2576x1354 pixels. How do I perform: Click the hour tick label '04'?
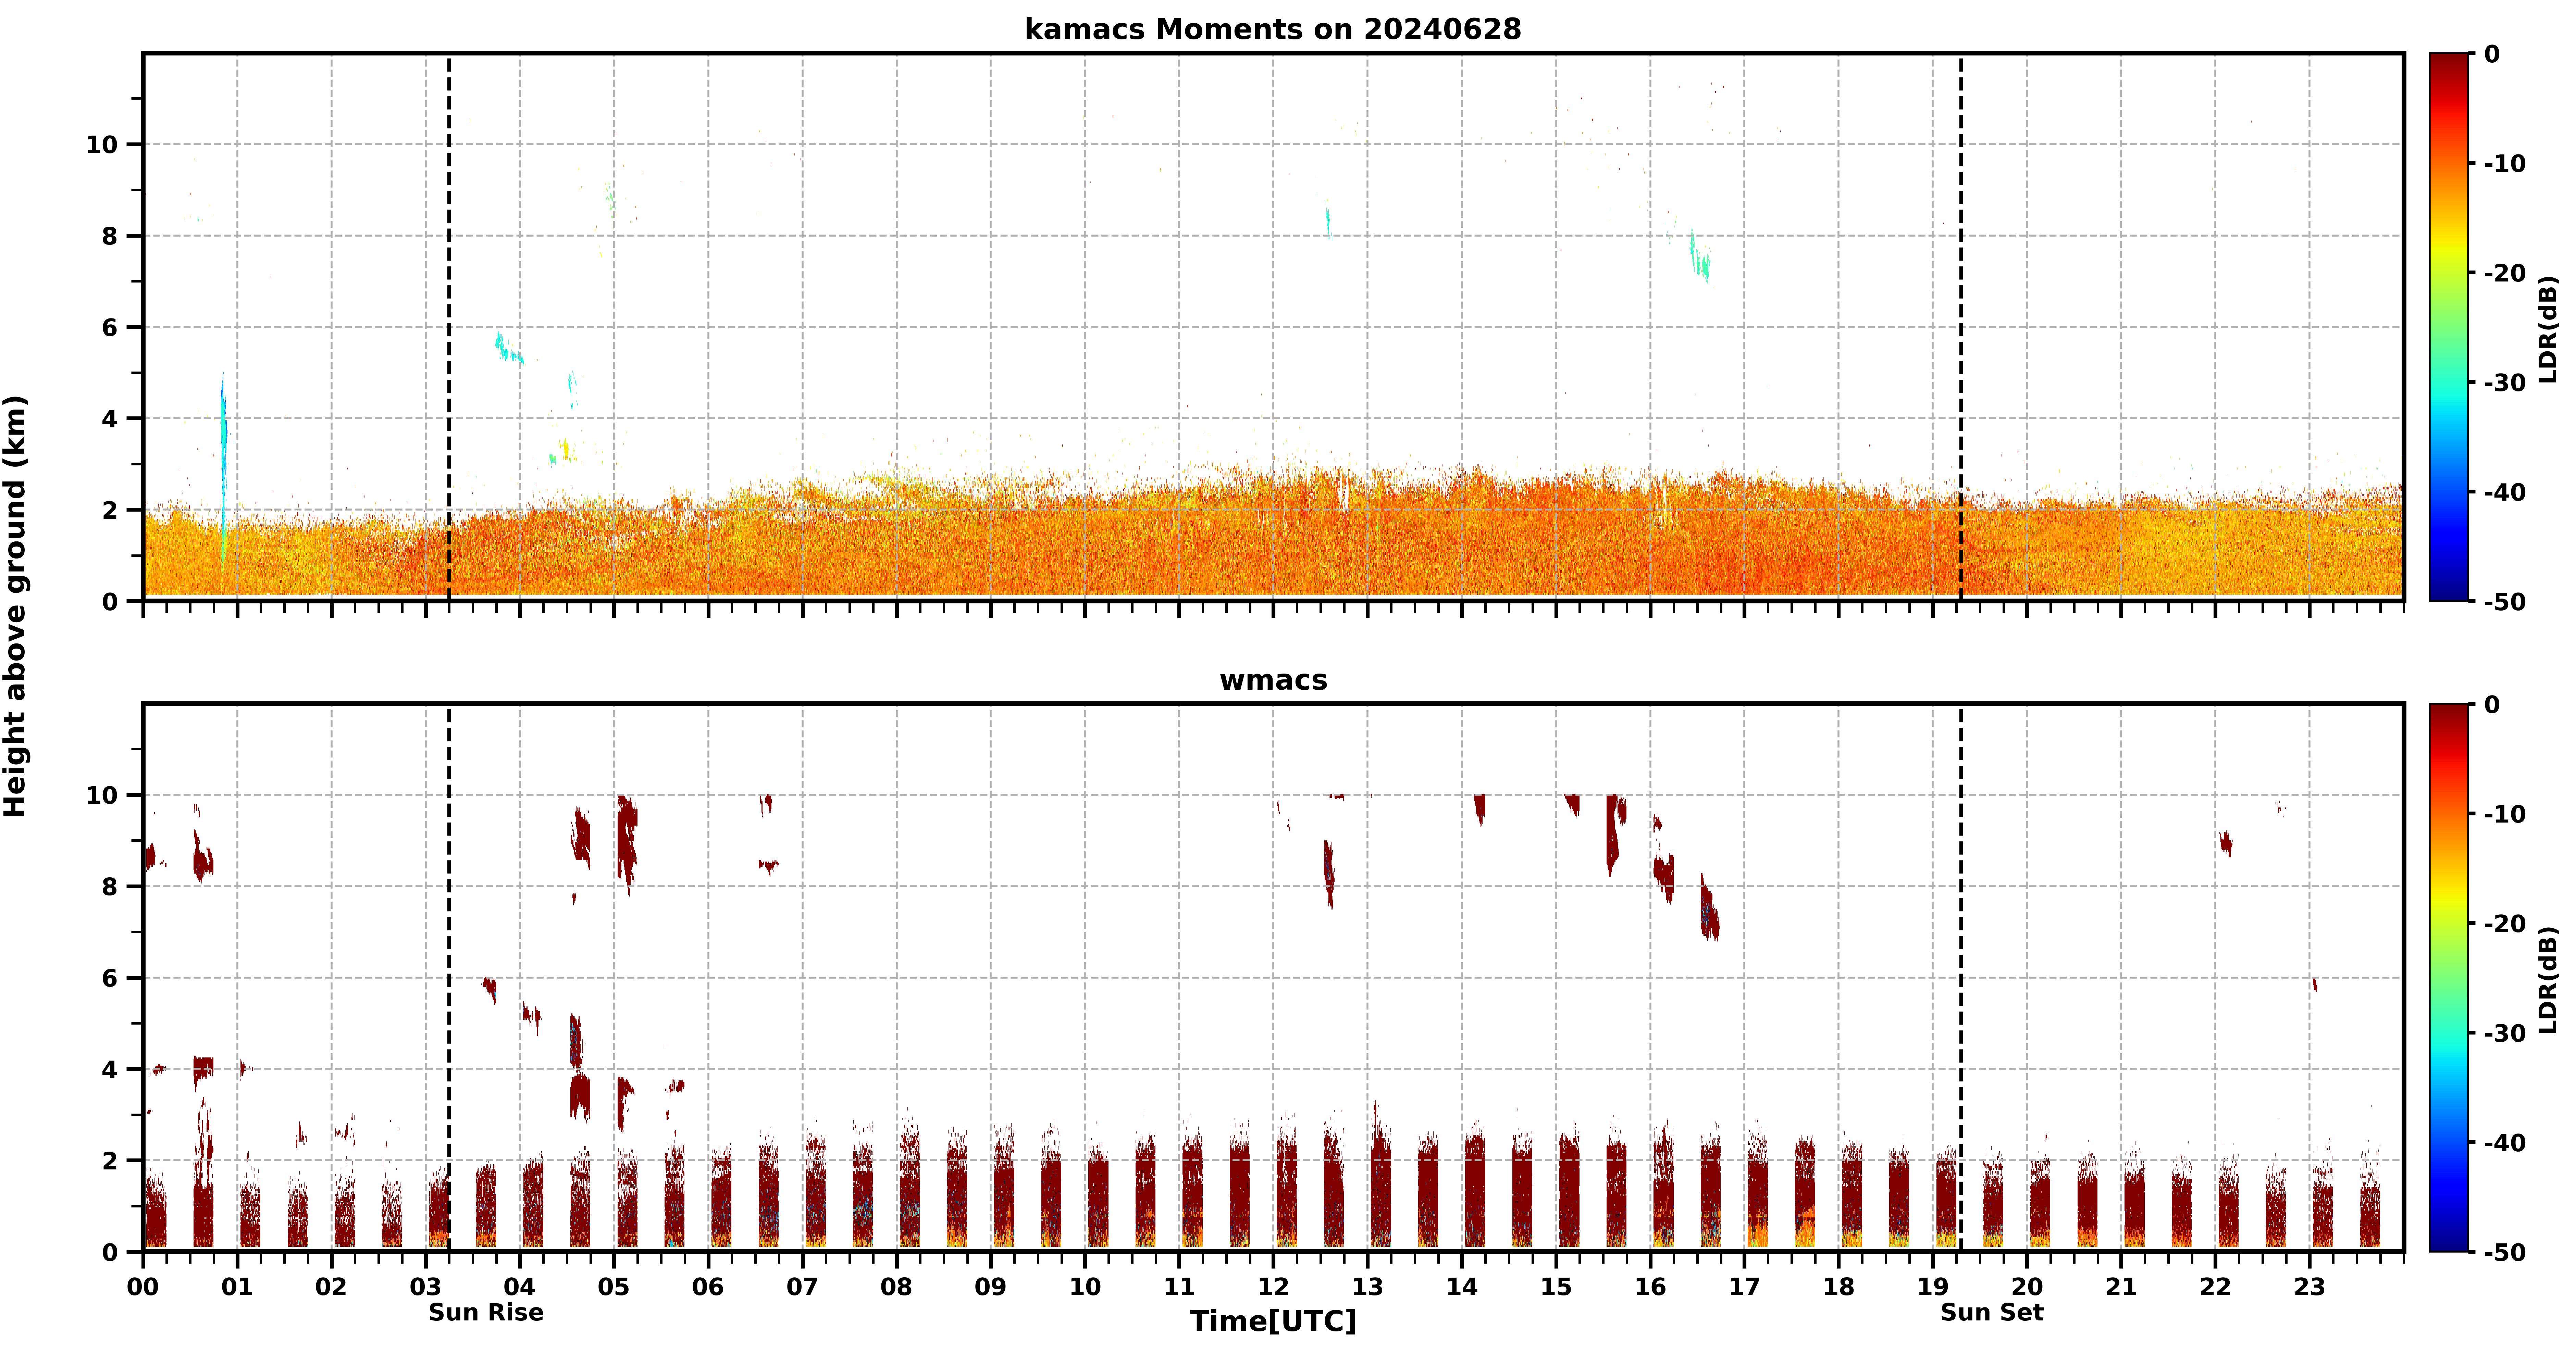(x=520, y=1287)
